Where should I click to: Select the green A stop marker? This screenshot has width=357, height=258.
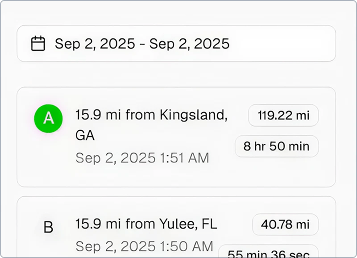(x=48, y=118)
